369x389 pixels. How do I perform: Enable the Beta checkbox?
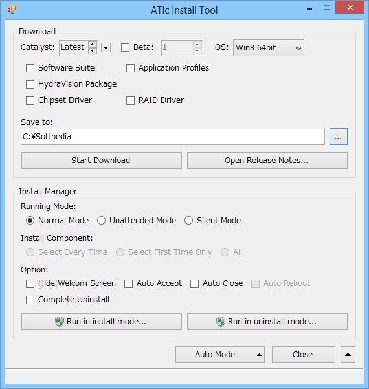point(125,48)
